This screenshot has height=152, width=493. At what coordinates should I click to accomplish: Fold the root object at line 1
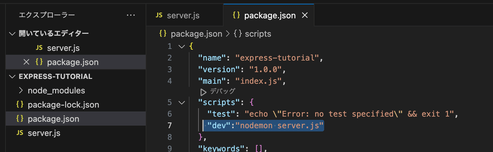point(182,46)
